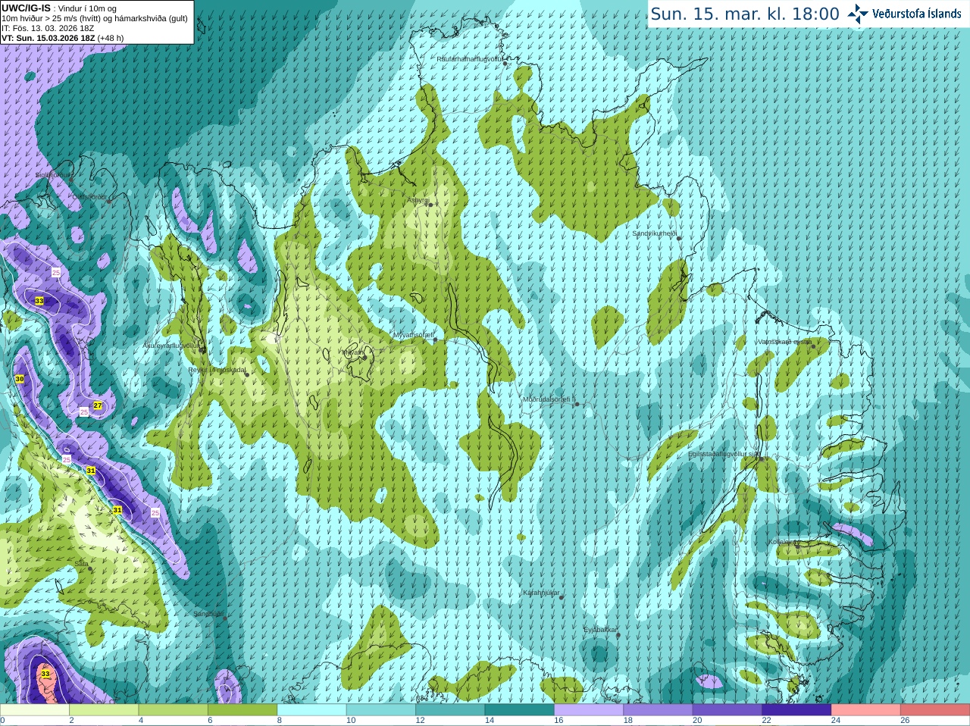Click the Siglufjörður station label

53,175
